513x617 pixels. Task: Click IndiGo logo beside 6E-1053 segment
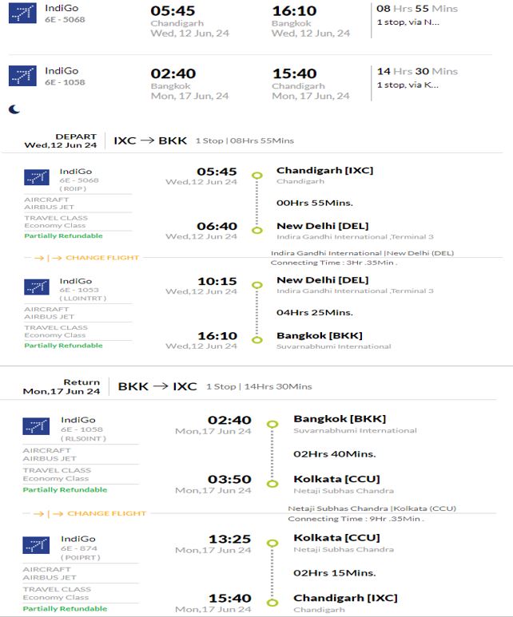click(37, 287)
